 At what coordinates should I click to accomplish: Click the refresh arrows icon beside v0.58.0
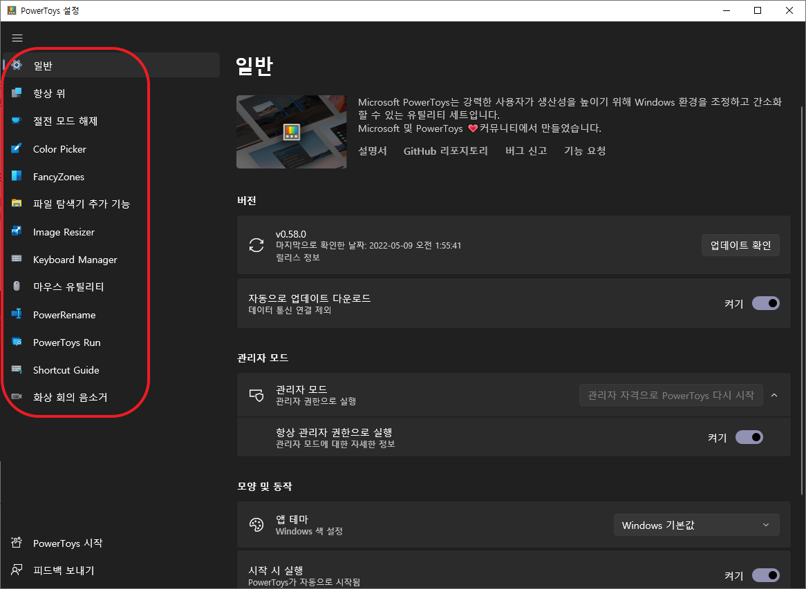point(256,245)
